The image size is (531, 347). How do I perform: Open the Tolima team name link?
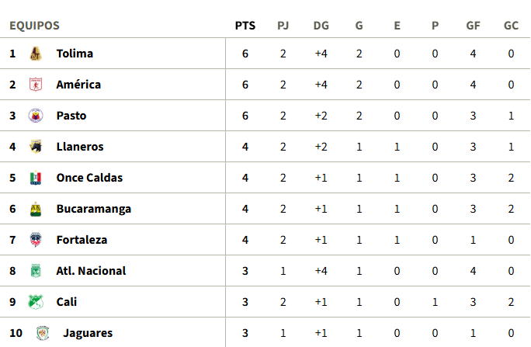click(x=75, y=54)
